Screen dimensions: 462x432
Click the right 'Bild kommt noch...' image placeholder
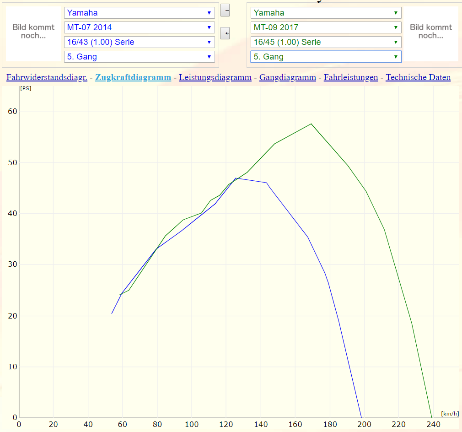click(430, 32)
